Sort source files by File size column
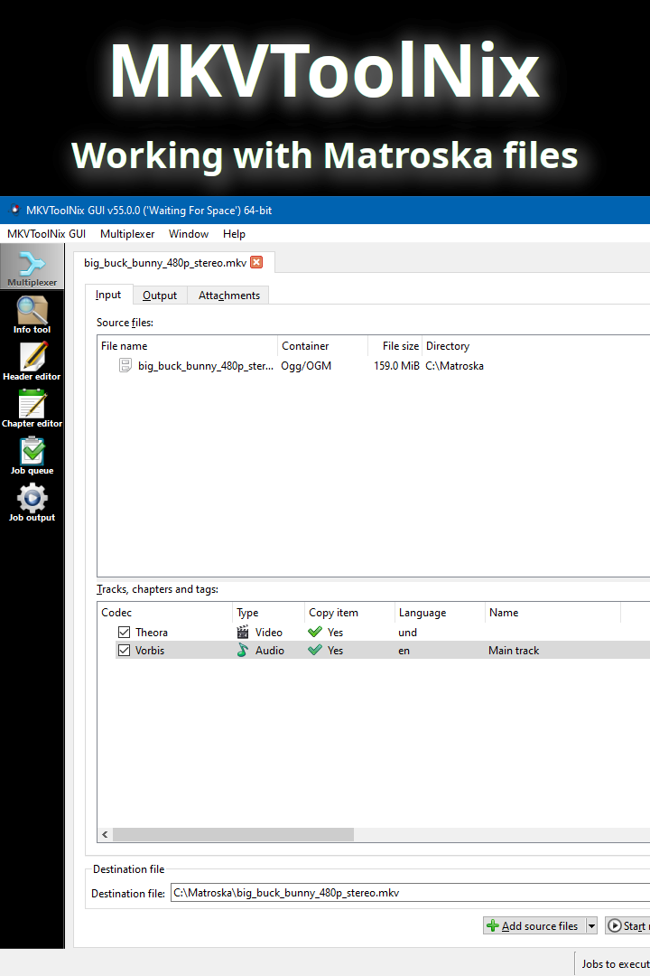The image size is (650, 976). [x=395, y=346]
